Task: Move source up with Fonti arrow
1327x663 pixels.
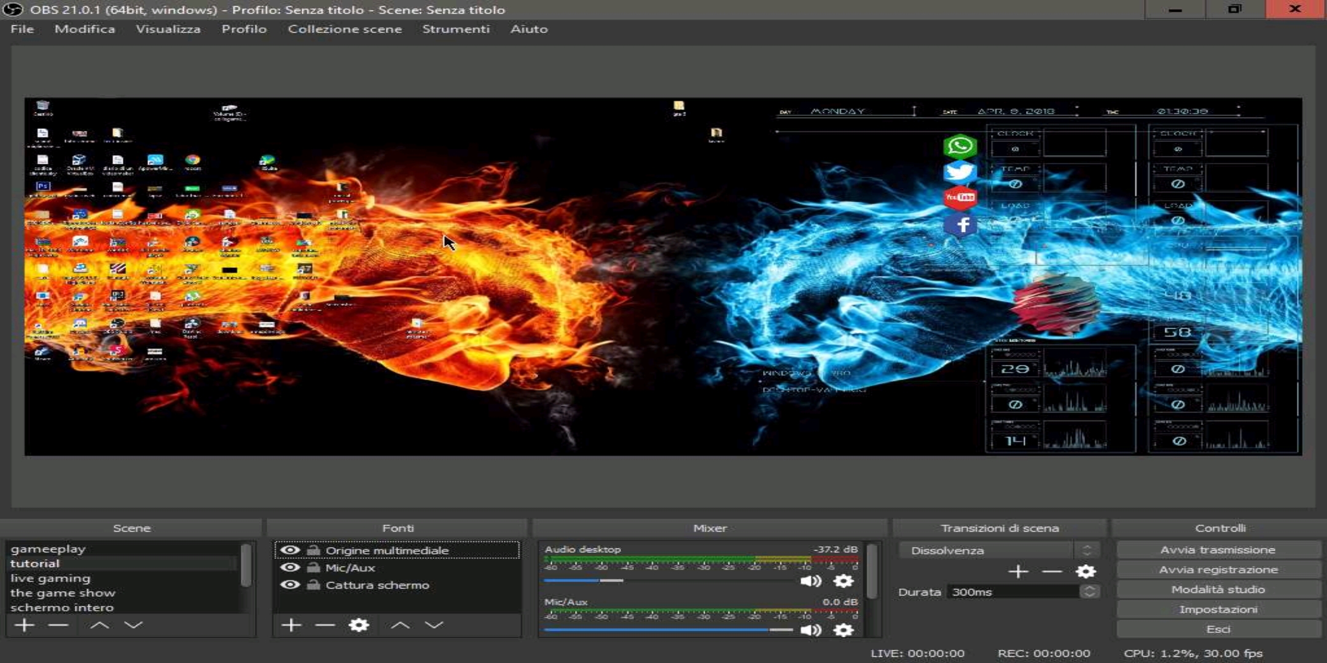Action: click(400, 625)
